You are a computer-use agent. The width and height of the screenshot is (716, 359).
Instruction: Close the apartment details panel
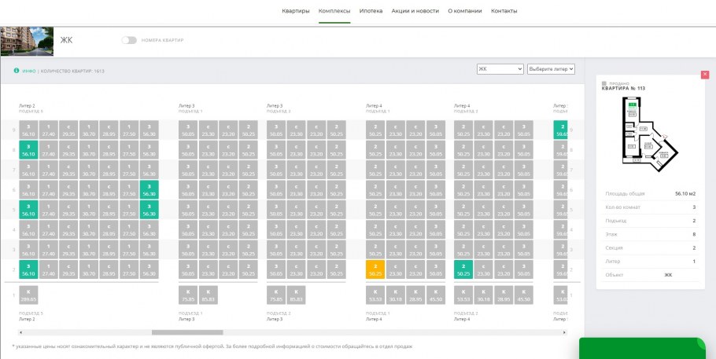point(705,75)
